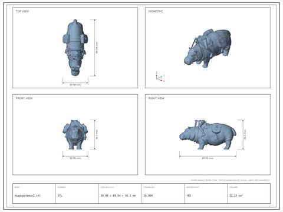
Task: Click the XYZ axis triad in isometric view
Action: (x=160, y=77)
